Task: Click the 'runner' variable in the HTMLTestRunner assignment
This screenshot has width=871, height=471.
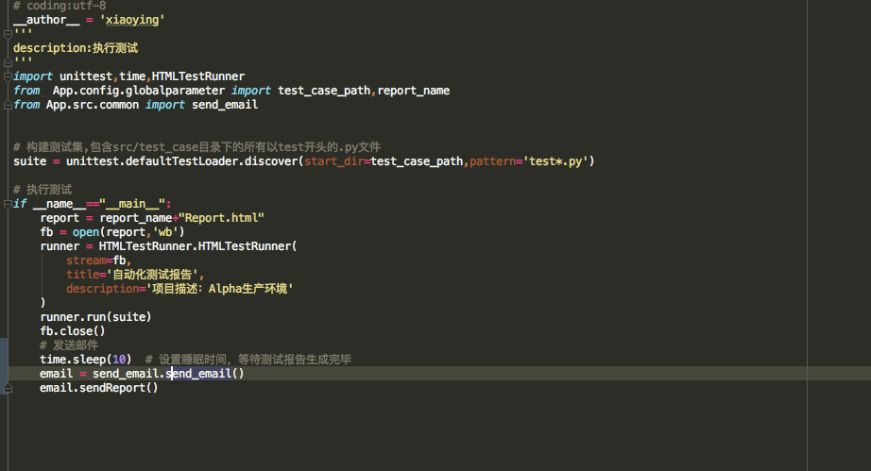Action: 60,246
